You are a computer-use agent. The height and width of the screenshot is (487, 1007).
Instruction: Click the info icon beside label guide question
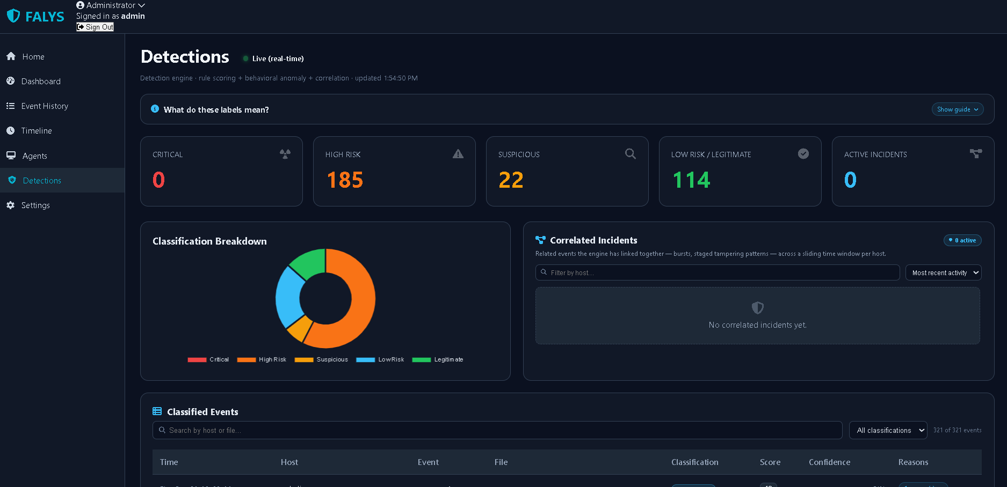coord(155,109)
